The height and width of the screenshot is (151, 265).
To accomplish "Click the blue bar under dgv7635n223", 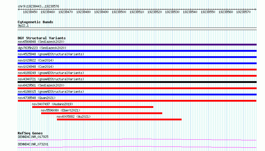I will pyautogui.click(x=137, y=51).
